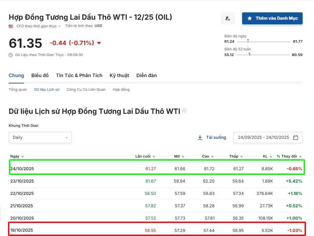Click the price alert bell icon

pos(228,18)
